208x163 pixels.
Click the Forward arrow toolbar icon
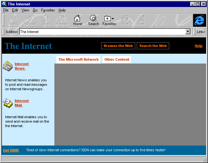pos(30,18)
